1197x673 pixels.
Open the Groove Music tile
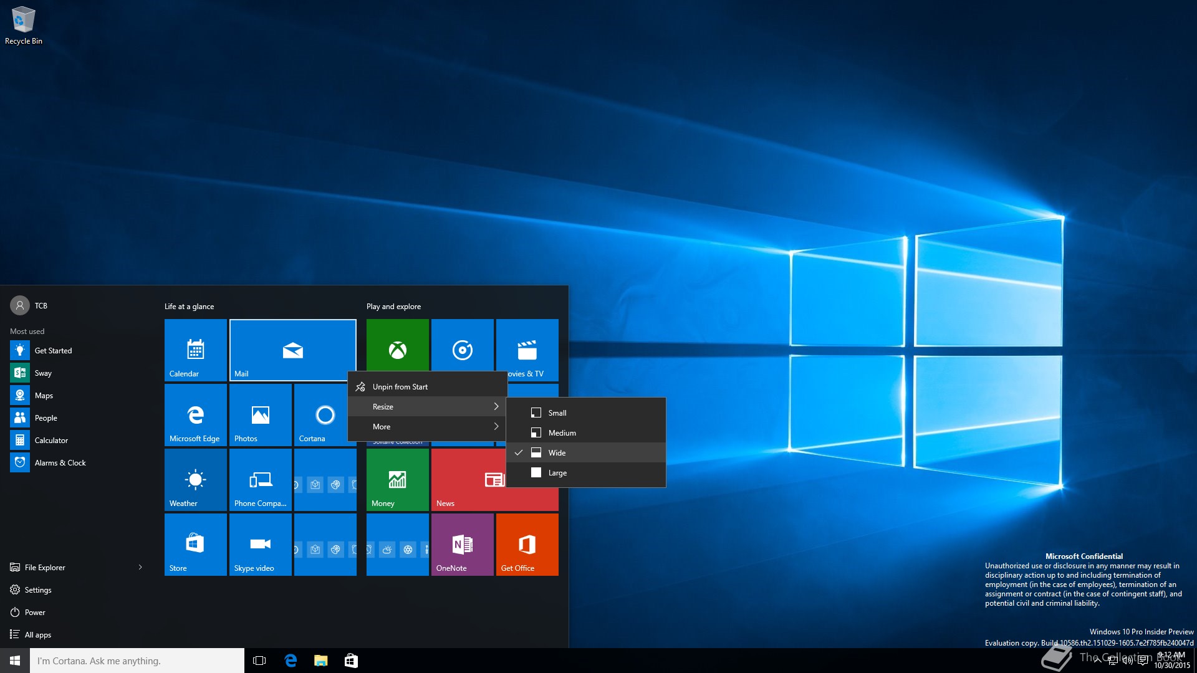coord(462,345)
